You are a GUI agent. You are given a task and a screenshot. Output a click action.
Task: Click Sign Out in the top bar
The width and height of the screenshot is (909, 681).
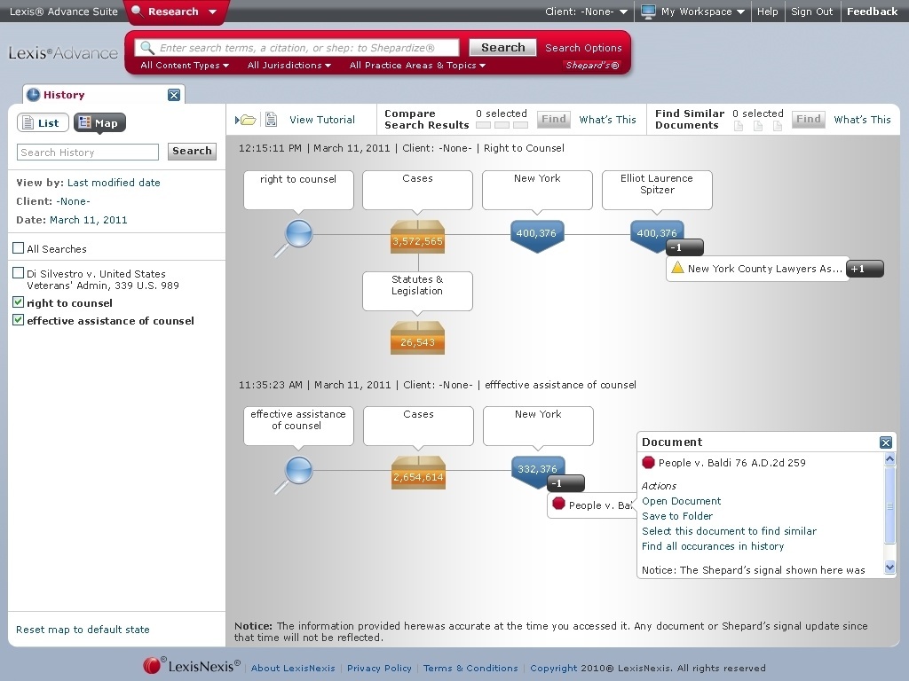[x=811, y=12]
